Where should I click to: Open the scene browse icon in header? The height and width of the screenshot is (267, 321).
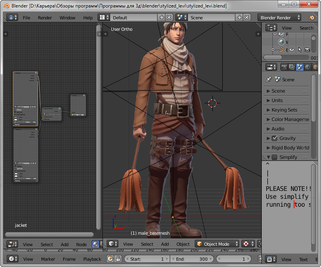pos(182,18)
